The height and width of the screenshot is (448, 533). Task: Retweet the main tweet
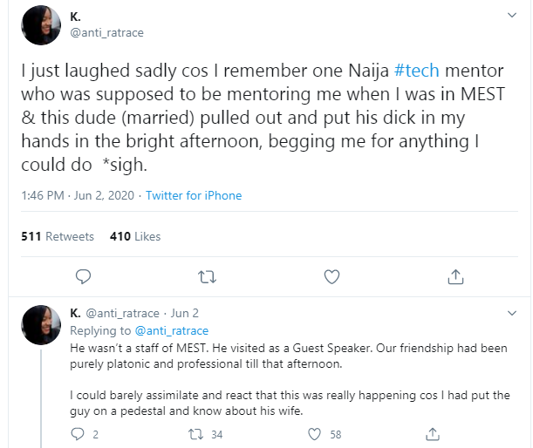[208, 277]
